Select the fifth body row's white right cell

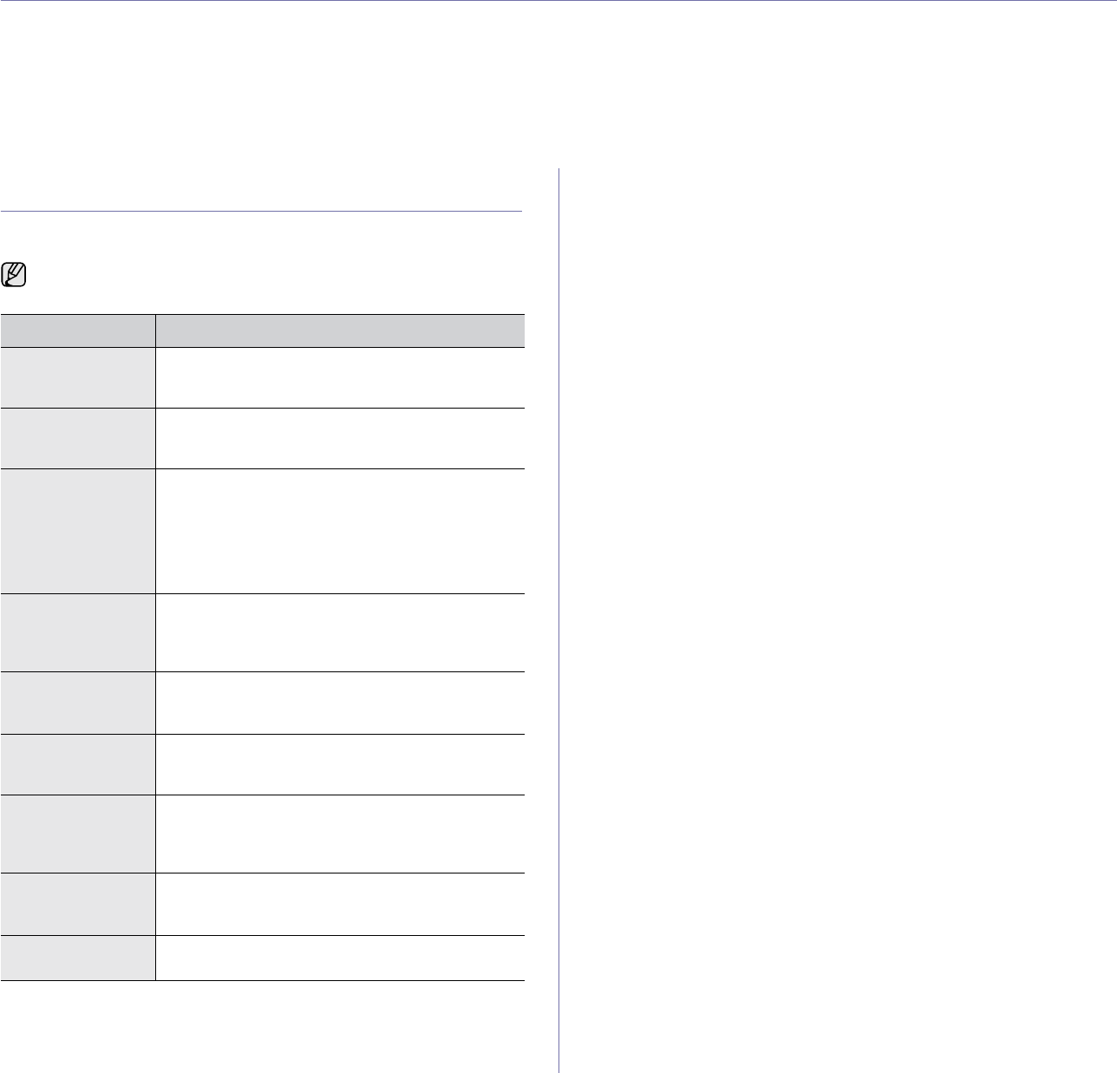tap(340, 703)
